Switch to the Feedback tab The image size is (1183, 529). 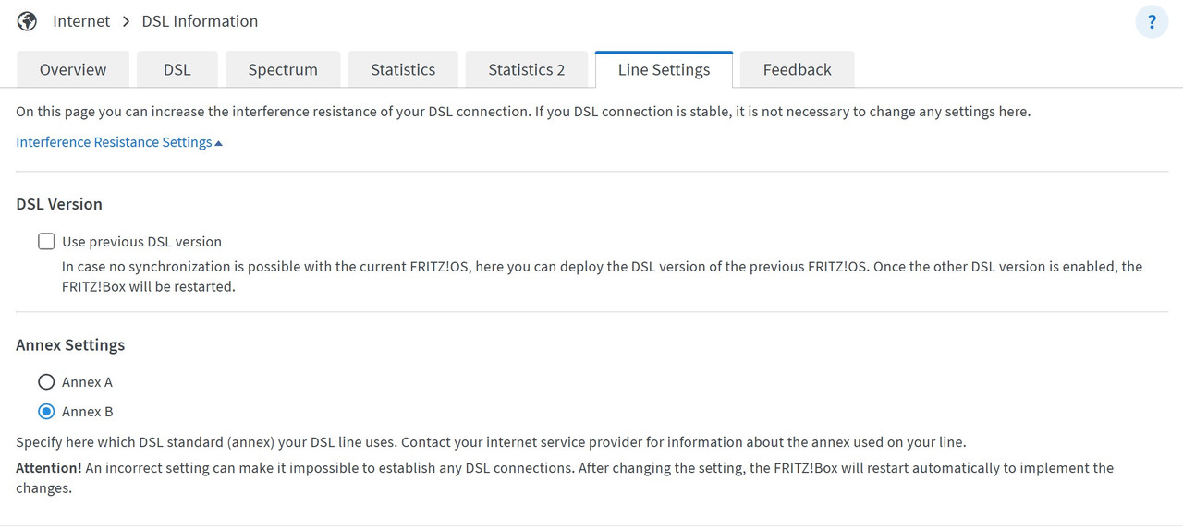(797, 70)
